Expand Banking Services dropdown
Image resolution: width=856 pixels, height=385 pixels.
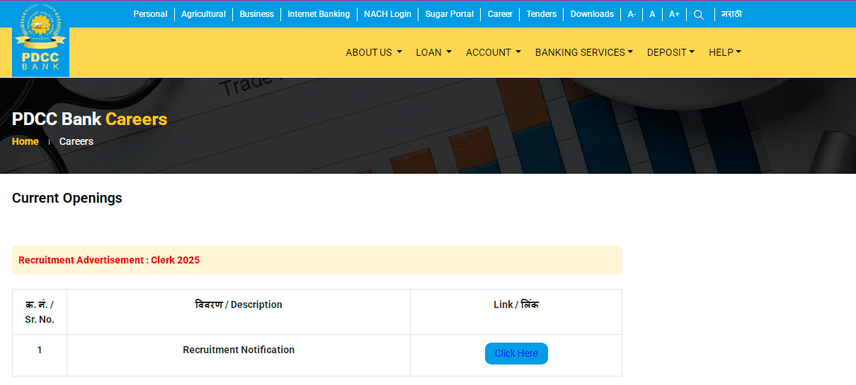coord(583,52)
